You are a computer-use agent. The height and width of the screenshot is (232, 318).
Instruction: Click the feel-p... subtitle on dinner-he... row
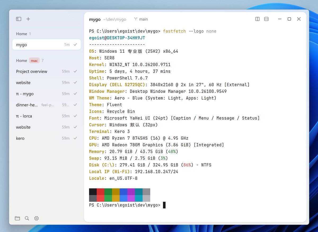[x=48, y=105]
